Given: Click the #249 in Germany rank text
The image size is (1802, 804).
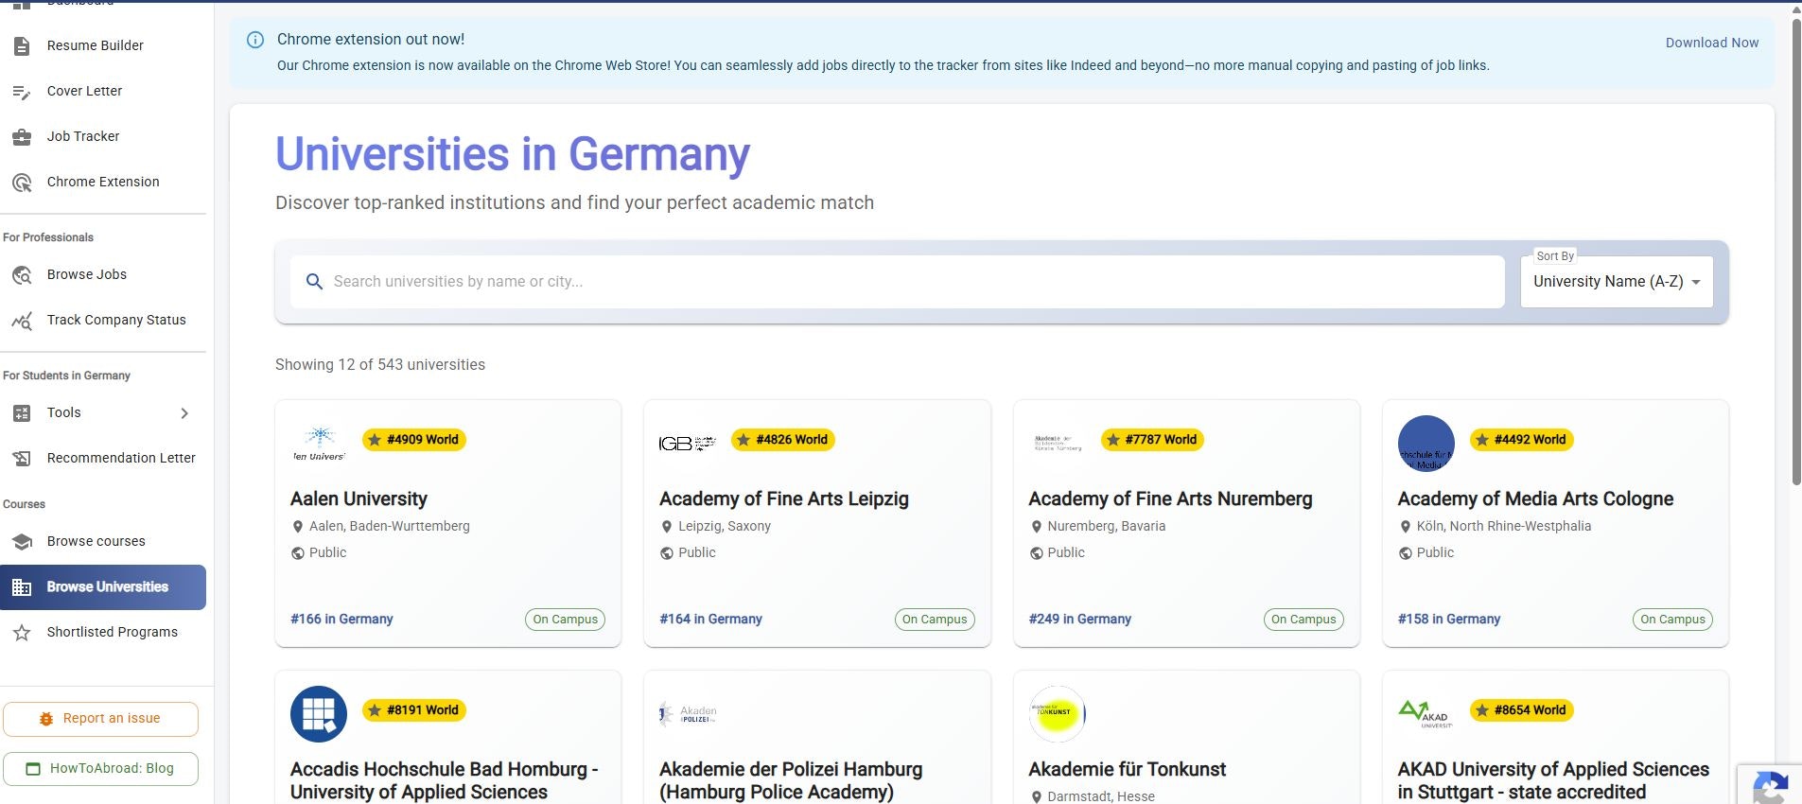Looking at the screenshot, I should [x=1079, y=620].
